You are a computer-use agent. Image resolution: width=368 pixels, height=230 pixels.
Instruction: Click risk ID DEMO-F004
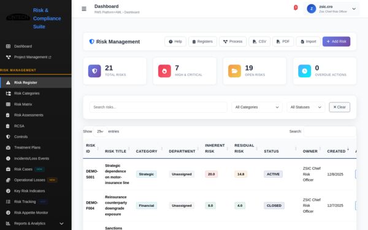point(92,205)
